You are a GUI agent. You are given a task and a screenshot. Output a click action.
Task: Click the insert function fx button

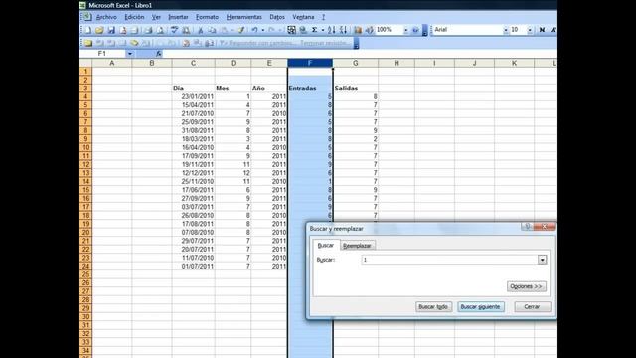pos(159,54)
